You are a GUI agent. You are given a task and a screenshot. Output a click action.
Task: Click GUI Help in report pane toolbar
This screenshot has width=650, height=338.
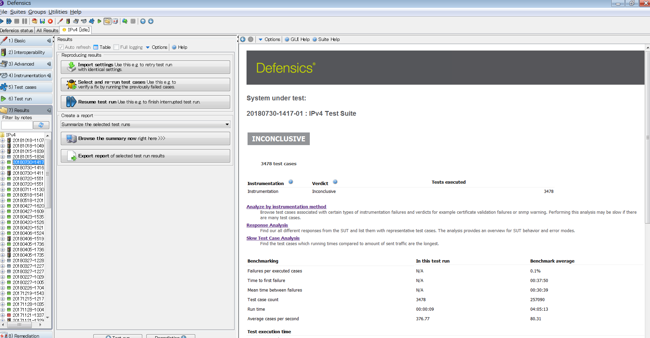(x=297, y=39)
